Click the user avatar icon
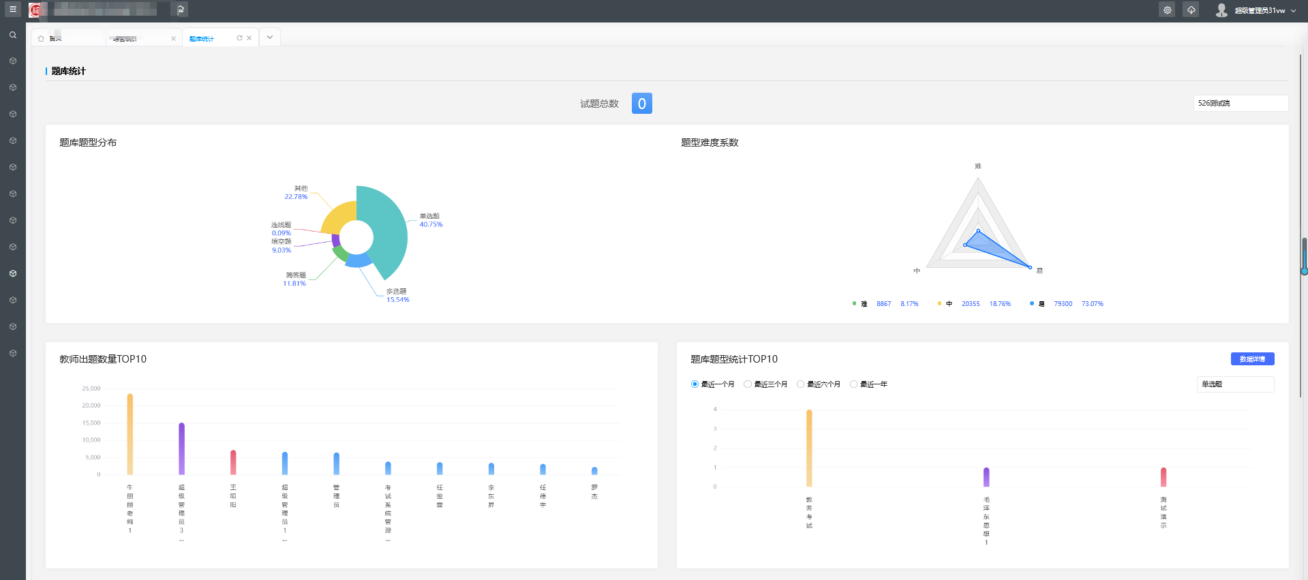 pyautogui.click(x=1221, y=10)
